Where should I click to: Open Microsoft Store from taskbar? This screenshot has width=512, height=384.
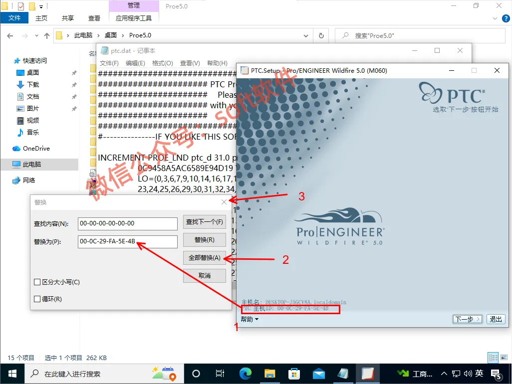(294, 374)
